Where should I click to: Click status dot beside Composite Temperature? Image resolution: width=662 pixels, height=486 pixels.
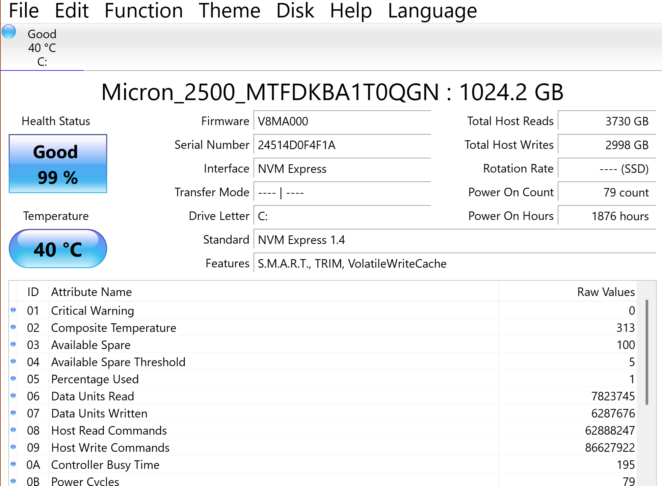click(x=13, y=327)
